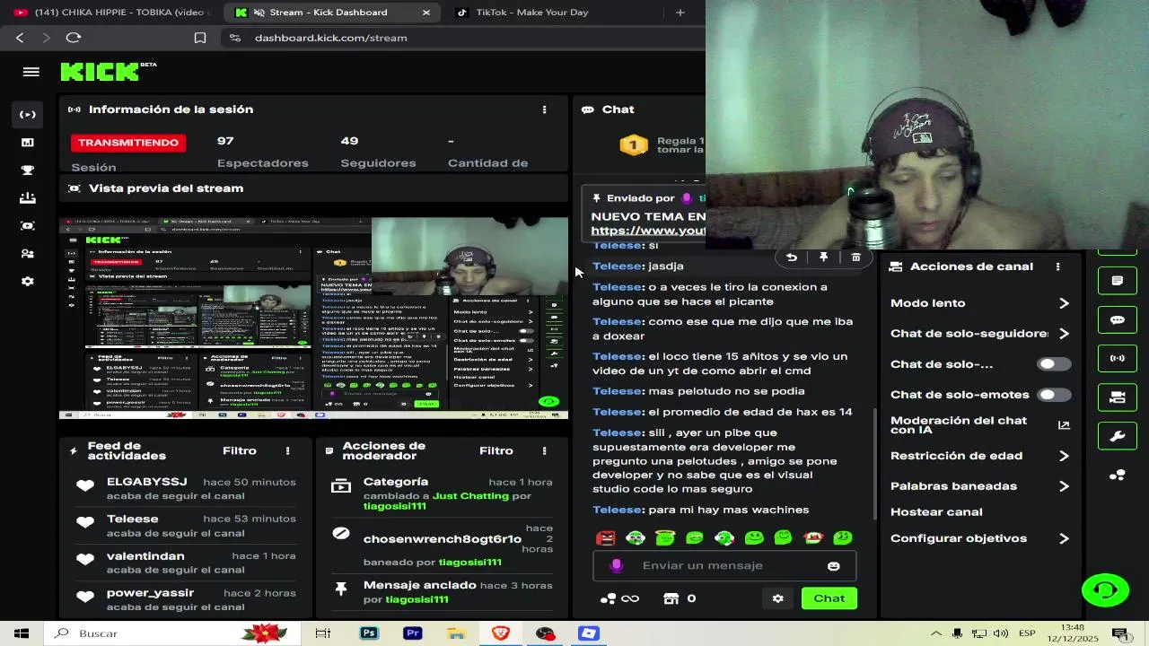Click the note widget icon in right sidebar
1149x646 pixels.
pyautogui.click(x=1118, y=281)
